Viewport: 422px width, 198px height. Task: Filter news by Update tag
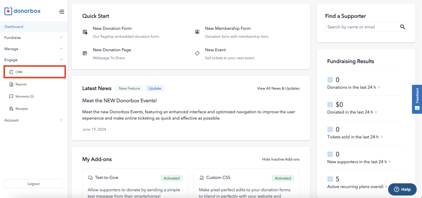coord(155,88)
